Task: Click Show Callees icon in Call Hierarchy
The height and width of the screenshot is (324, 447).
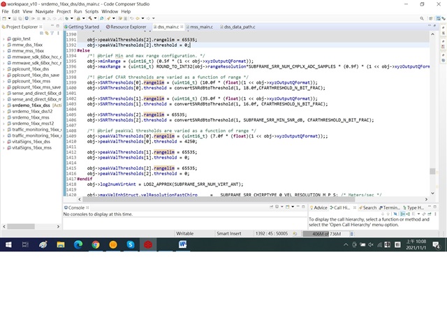Action: click(x=408, y=214)
